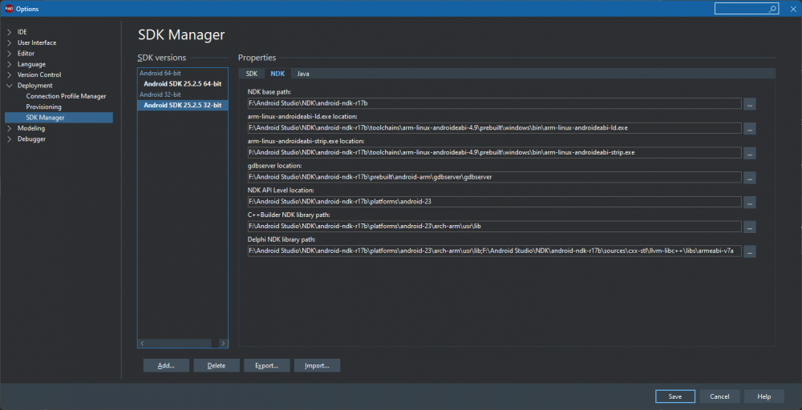Select Android SDK 25.2.5 64-bit

183,84
